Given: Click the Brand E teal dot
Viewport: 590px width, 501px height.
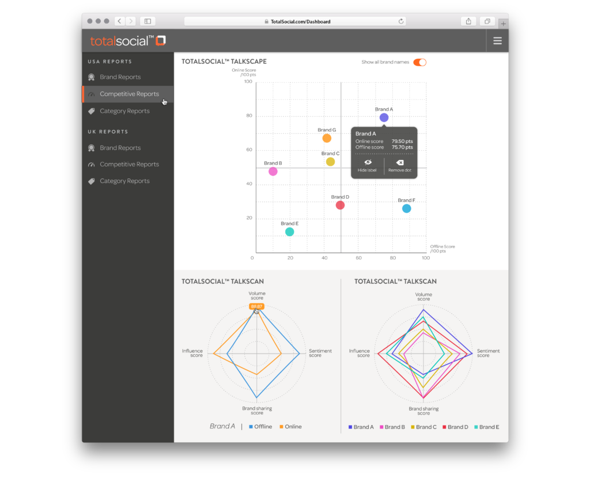Looking at the screenshot, I should pos(289,232).
